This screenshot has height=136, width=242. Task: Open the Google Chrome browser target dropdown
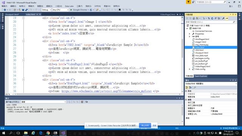pos(88,10)
